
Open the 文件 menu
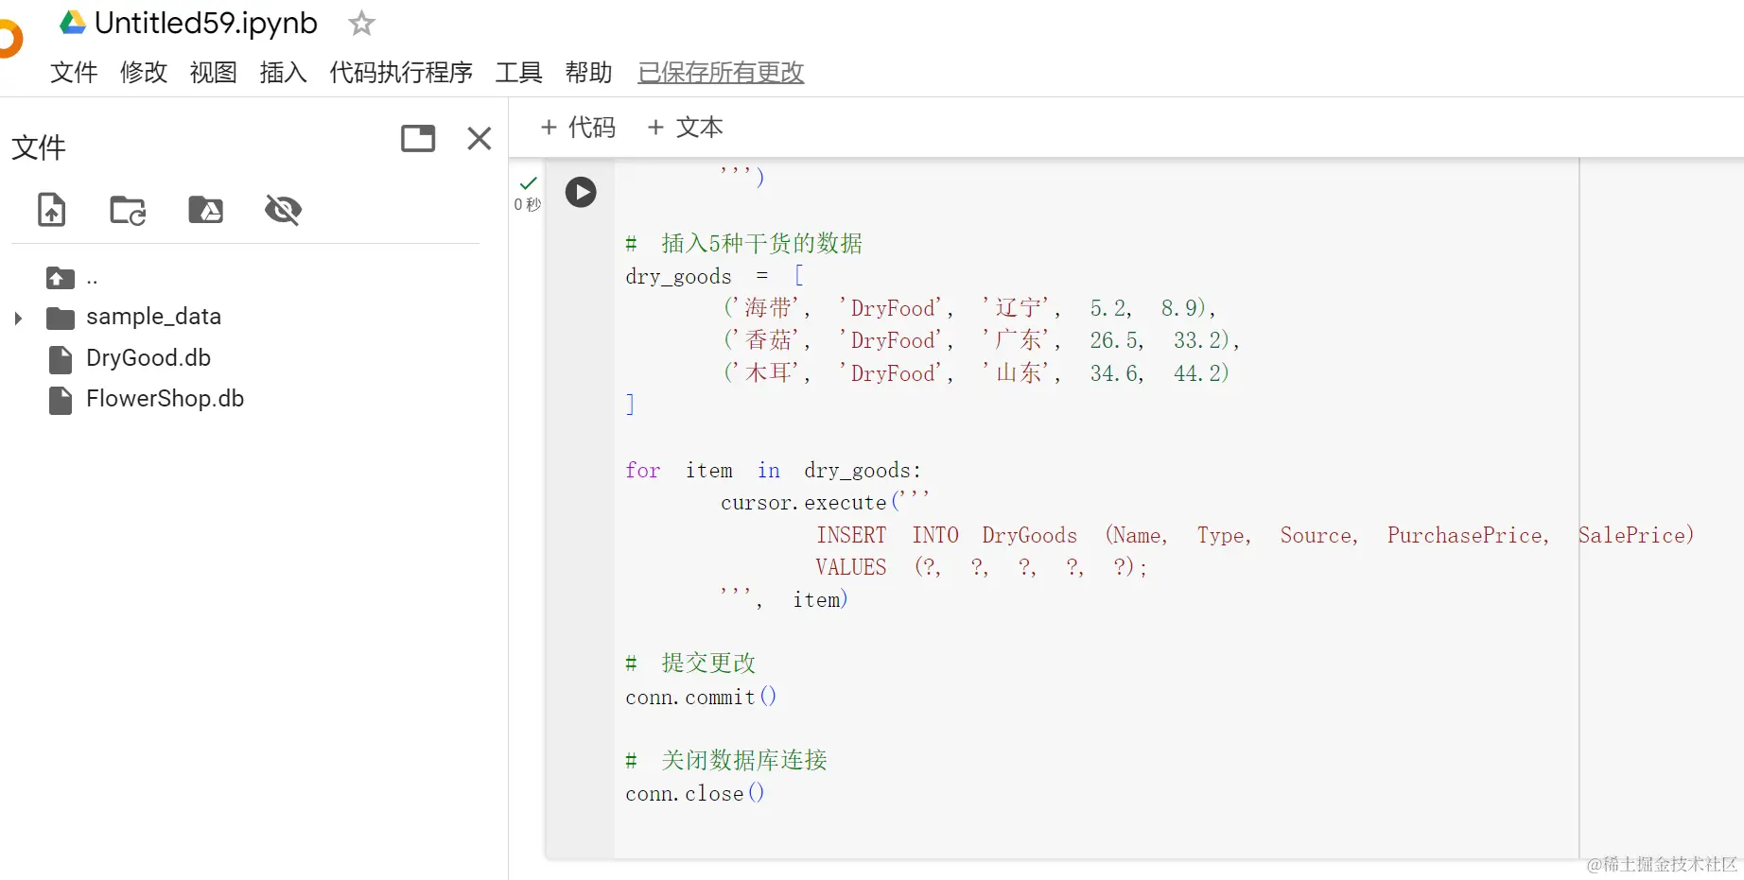pyautogui.click(x=74, y=72)
